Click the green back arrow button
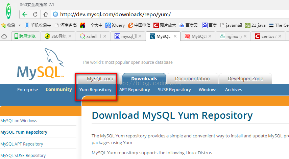 coord(25,15)
